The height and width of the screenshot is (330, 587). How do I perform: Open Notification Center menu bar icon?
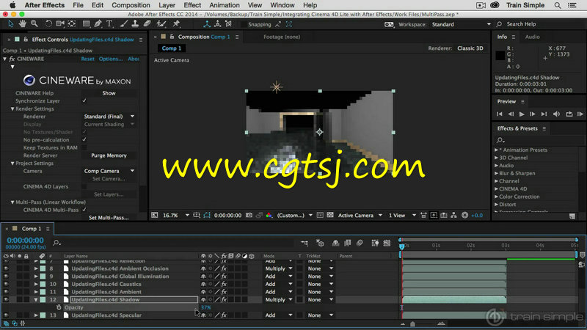[x=572, y=5]
